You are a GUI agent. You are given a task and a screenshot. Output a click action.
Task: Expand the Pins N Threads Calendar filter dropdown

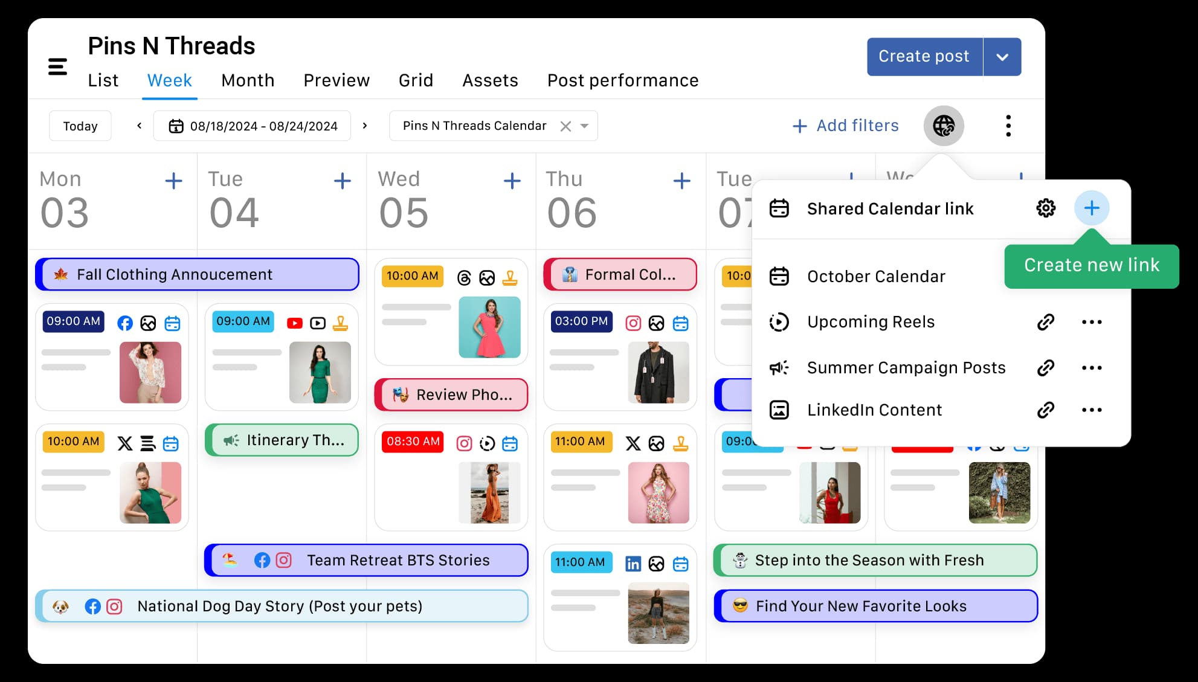click(584, 126)
